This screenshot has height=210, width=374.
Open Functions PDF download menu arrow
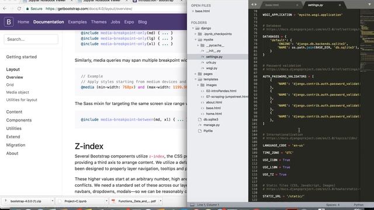(161, 201)
